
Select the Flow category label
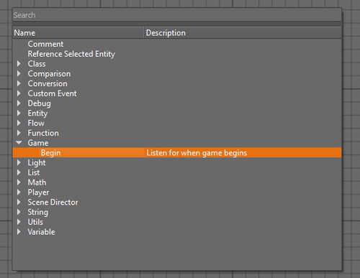(x=36, y=123)
